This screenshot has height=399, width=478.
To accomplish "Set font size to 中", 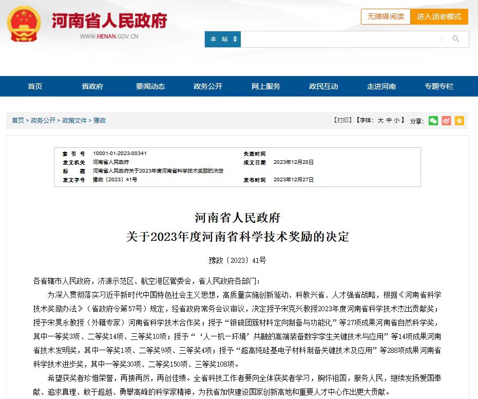I will click(x=389, y=120).
